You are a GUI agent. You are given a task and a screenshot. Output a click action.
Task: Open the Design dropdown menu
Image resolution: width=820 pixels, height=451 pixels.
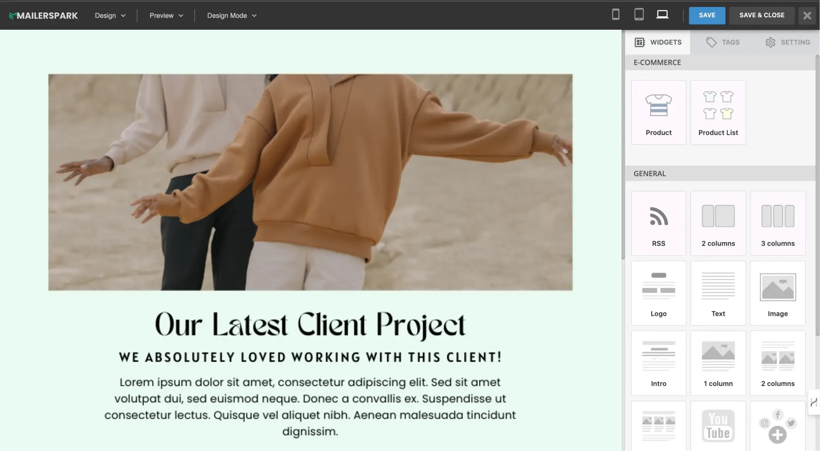(x=110, y=15)
